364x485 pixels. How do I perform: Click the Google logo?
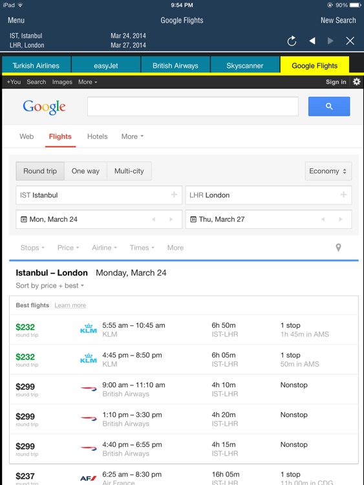(x=44, y=107)
